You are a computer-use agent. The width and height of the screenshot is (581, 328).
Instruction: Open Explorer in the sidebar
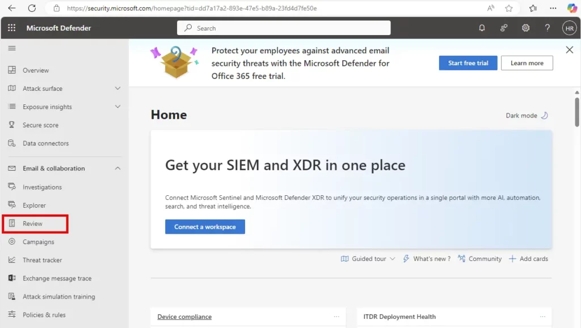34,205
